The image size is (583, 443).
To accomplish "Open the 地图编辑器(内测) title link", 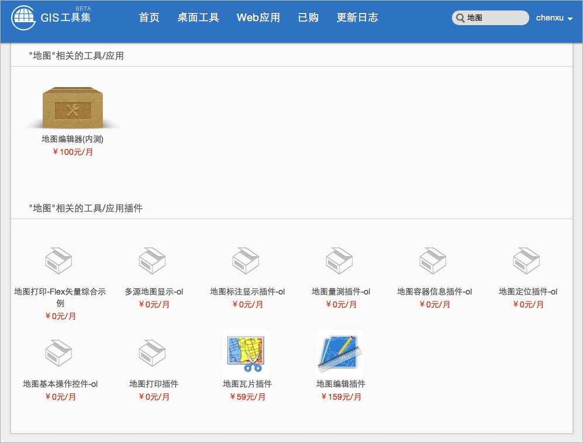I will coord(73,139).
